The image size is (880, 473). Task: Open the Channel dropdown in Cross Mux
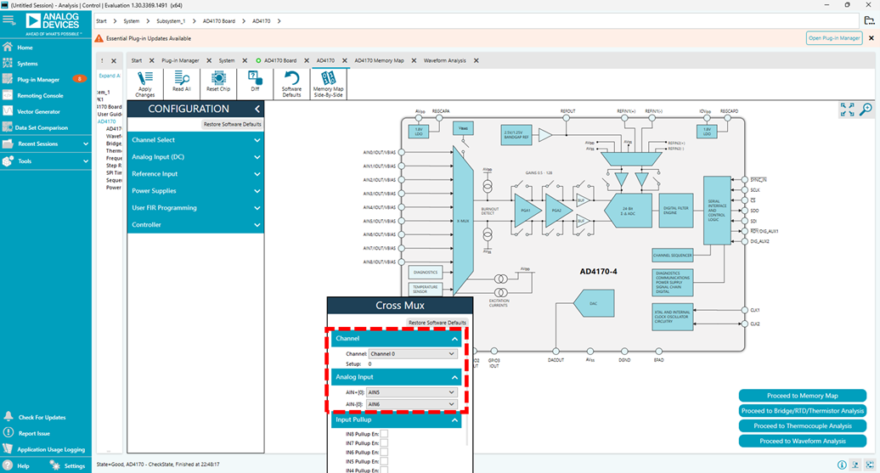(x=413, y=353)
